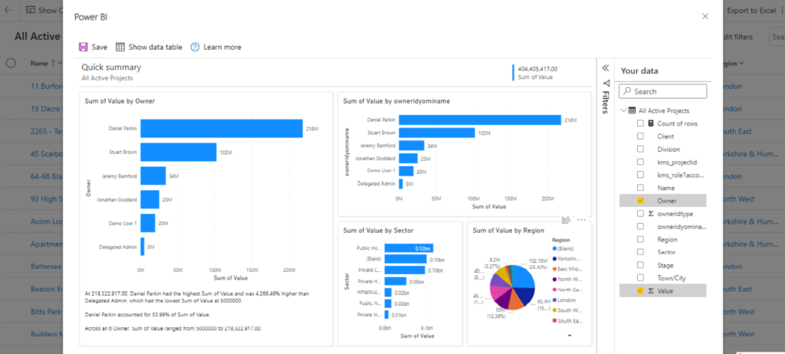Click the Stage field name
Viewport: 785px width, 354px height.
(x=665, y=265)
